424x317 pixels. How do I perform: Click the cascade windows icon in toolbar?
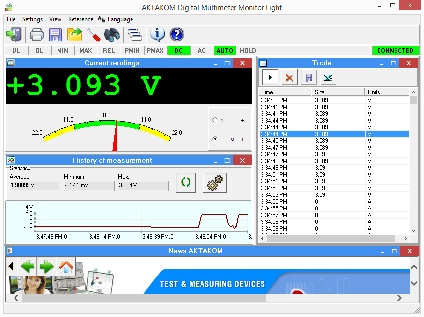(135, 35)
